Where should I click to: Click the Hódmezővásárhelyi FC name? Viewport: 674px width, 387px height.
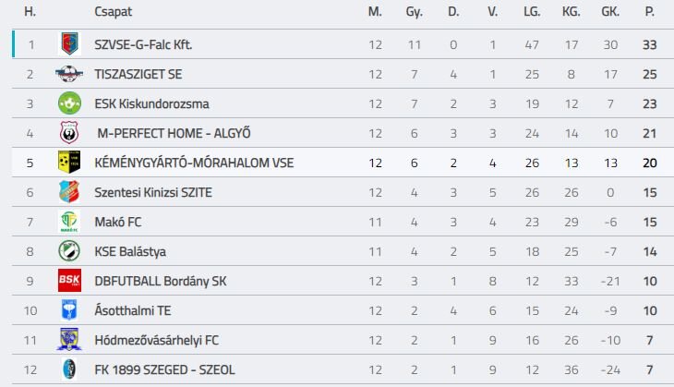156,341
